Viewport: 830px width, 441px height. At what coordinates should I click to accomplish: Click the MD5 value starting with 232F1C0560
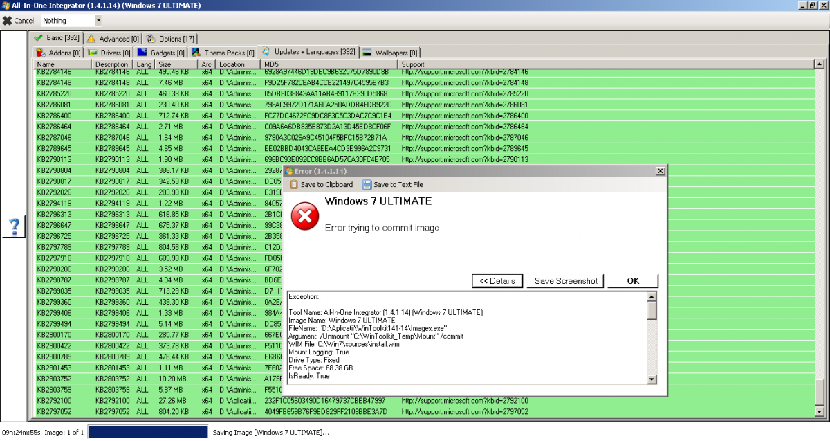(x=324, y=401)
